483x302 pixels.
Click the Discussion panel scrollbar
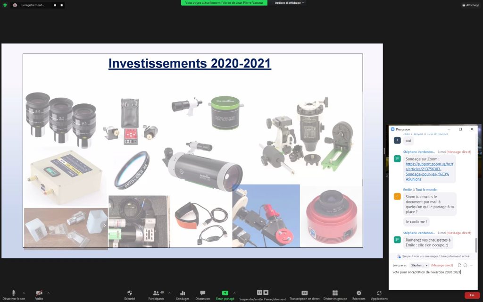coord(476,245)
